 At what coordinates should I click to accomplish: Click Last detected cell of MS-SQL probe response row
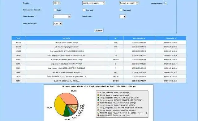(170, 72)
